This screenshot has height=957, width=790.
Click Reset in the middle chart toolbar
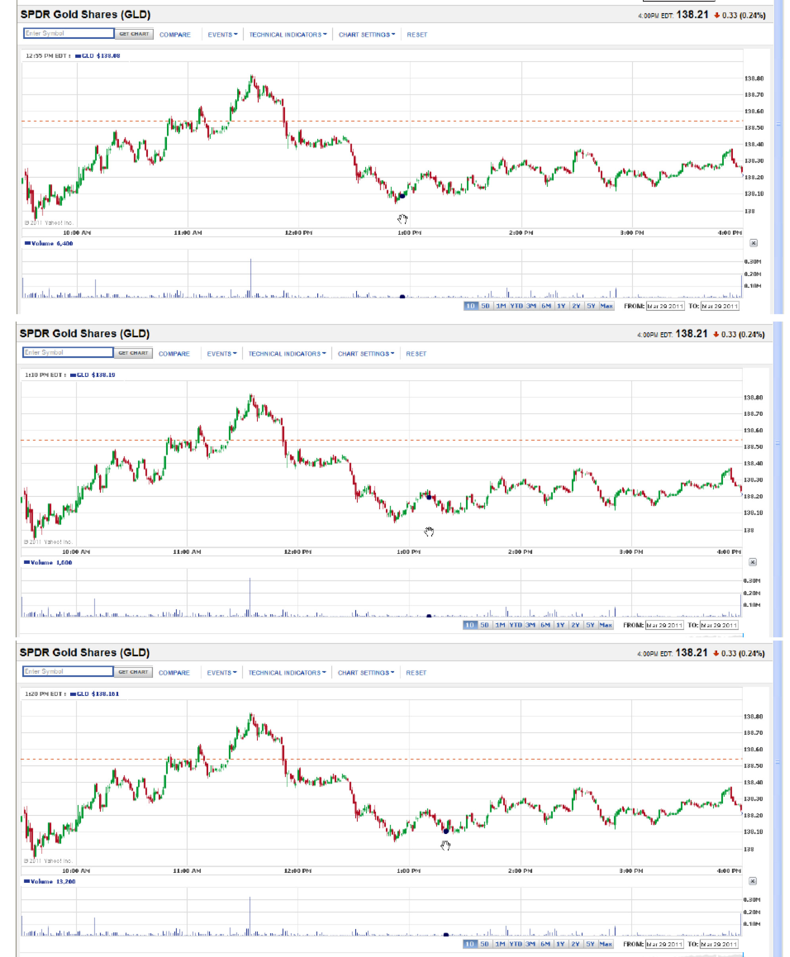416,354
